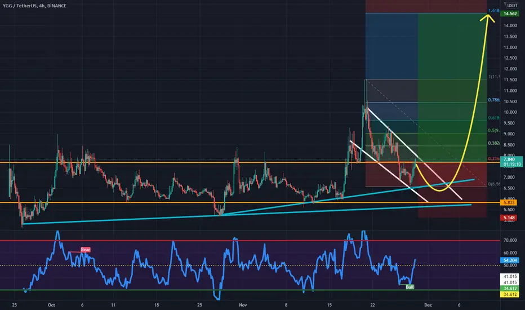Select the 0.382 Fibonacci level label

tap(494, 143)
